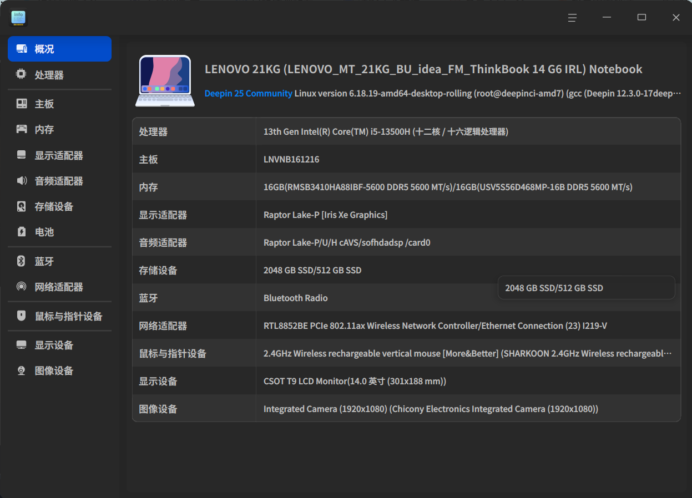Select the 图像设备 label in the table

tap(158, 409)
